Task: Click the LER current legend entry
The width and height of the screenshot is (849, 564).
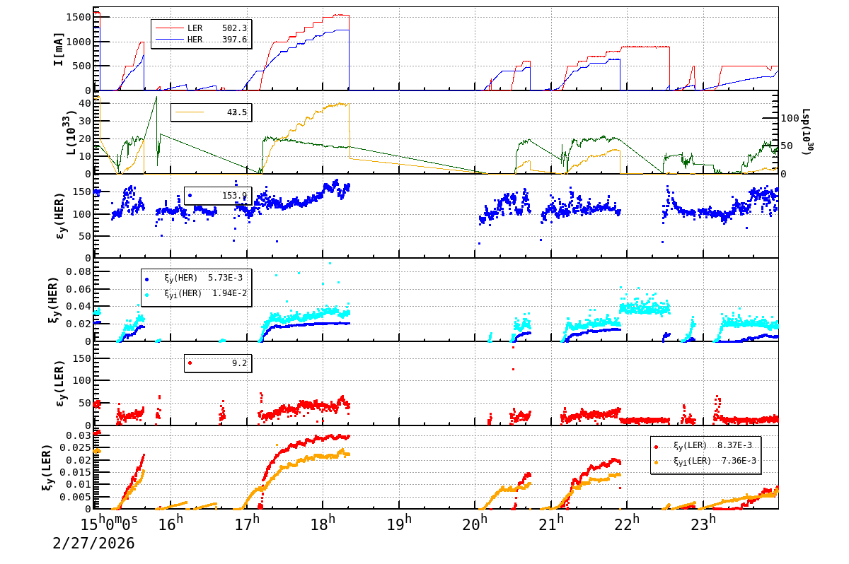Action: (x=201, y=28)
